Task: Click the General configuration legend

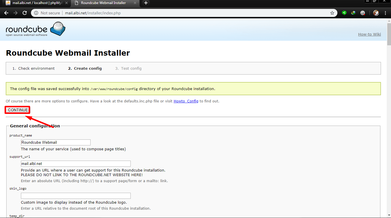Action: [35, 126]
